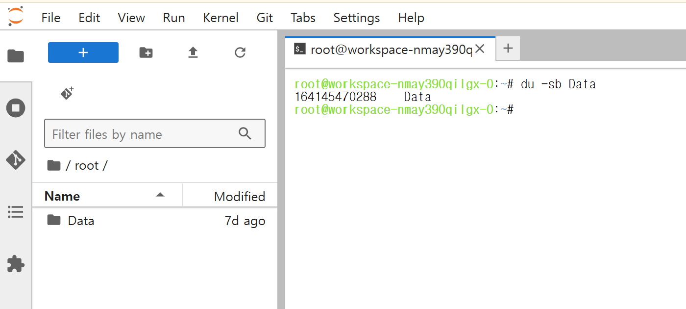Screen dimensions: 686x309
Task: Sort files by Modified column
Action: tap(230, 196)
